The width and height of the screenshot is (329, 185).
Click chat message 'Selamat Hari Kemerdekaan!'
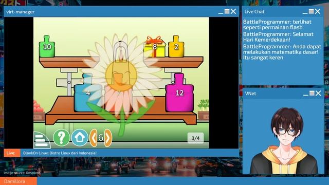click(278, 37)
